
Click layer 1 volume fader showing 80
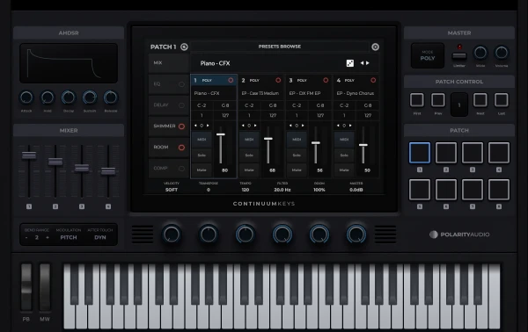(x=221, y=134)
